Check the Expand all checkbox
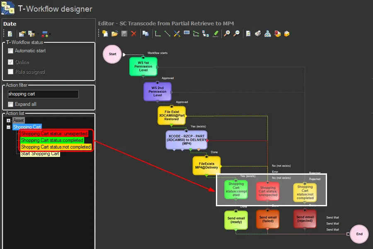 (11, 104)
